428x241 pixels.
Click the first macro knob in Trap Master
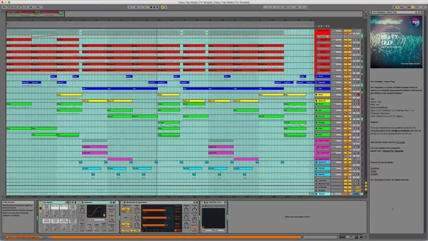47,213
